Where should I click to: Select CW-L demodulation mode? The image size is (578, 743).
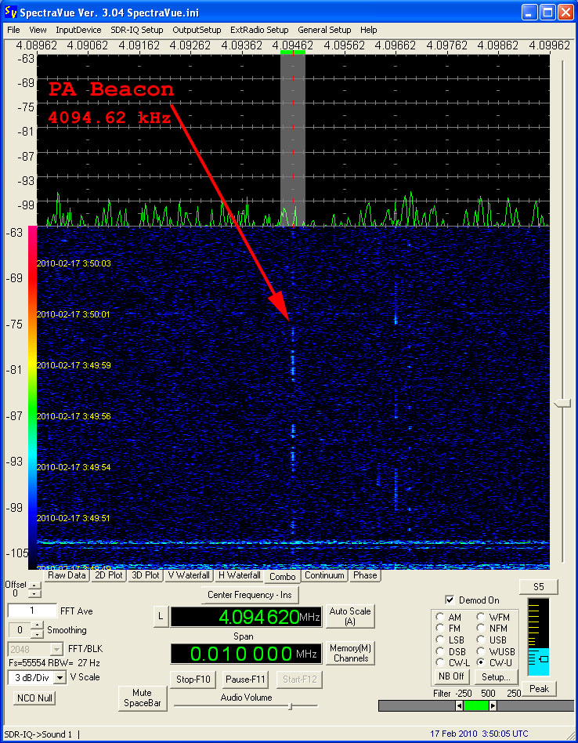click(x=440, y=662)
